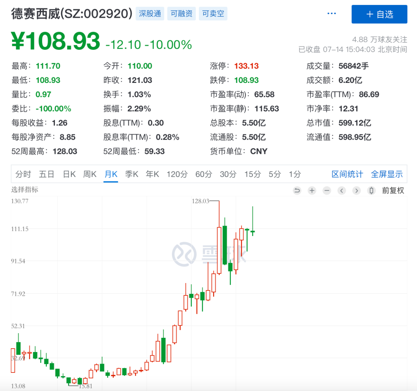Switch to the 日K daily chart tab
The image size is (417, 391).
point(69,174)
